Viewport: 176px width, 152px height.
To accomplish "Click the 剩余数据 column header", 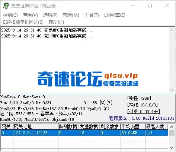I will click(x=110, y=126).
